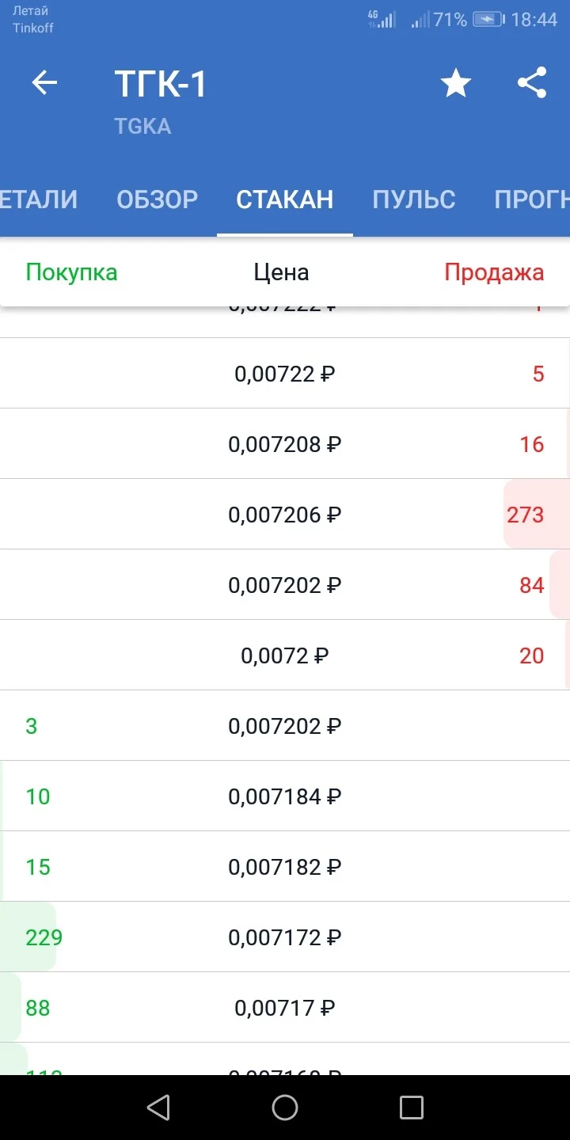
Task: Tap buy volume 3
Action: pyautogui.click(x=32, y=726)
